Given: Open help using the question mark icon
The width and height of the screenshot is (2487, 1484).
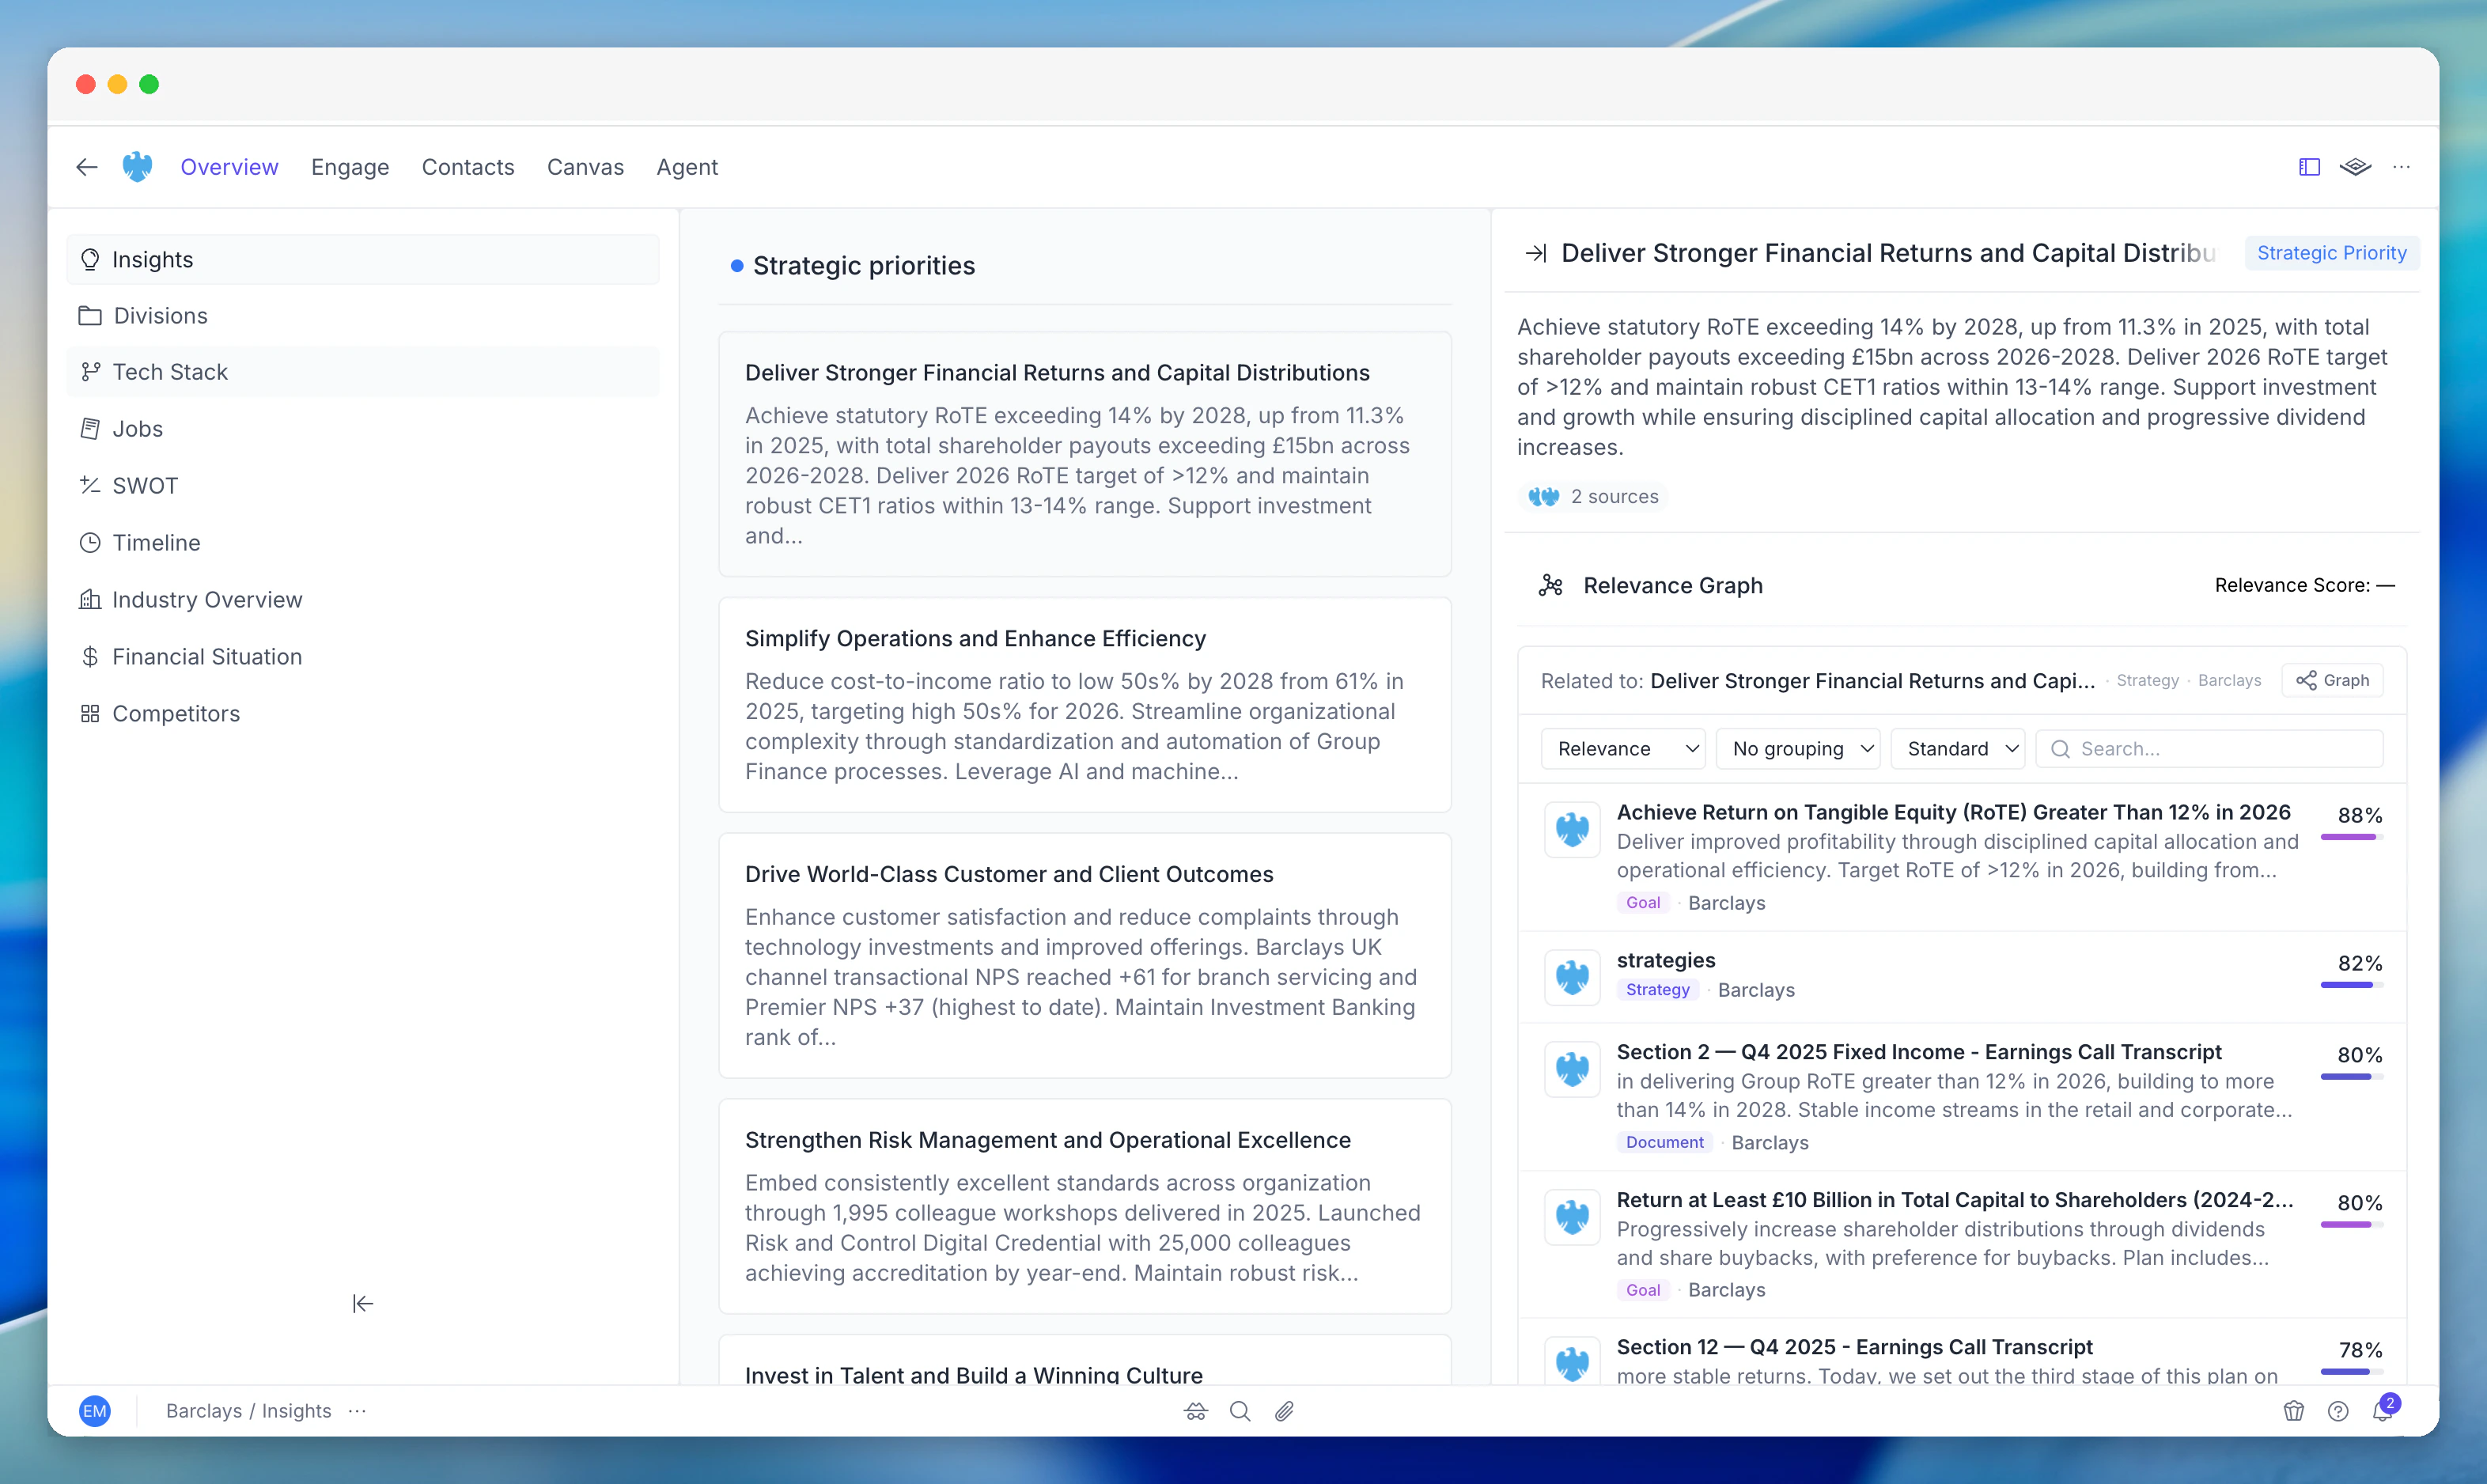Looking at the screenshot, I should (2339, 1411).
